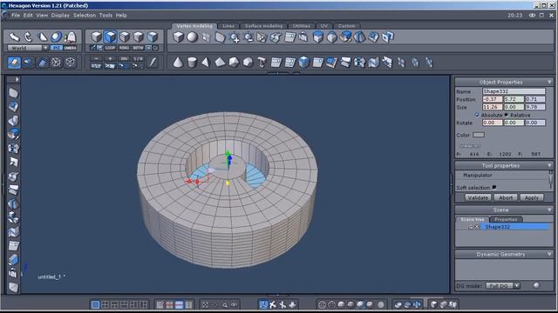Select the scale manipulator tool
This screenshot has height=313, width=558.
pos(42,37)
